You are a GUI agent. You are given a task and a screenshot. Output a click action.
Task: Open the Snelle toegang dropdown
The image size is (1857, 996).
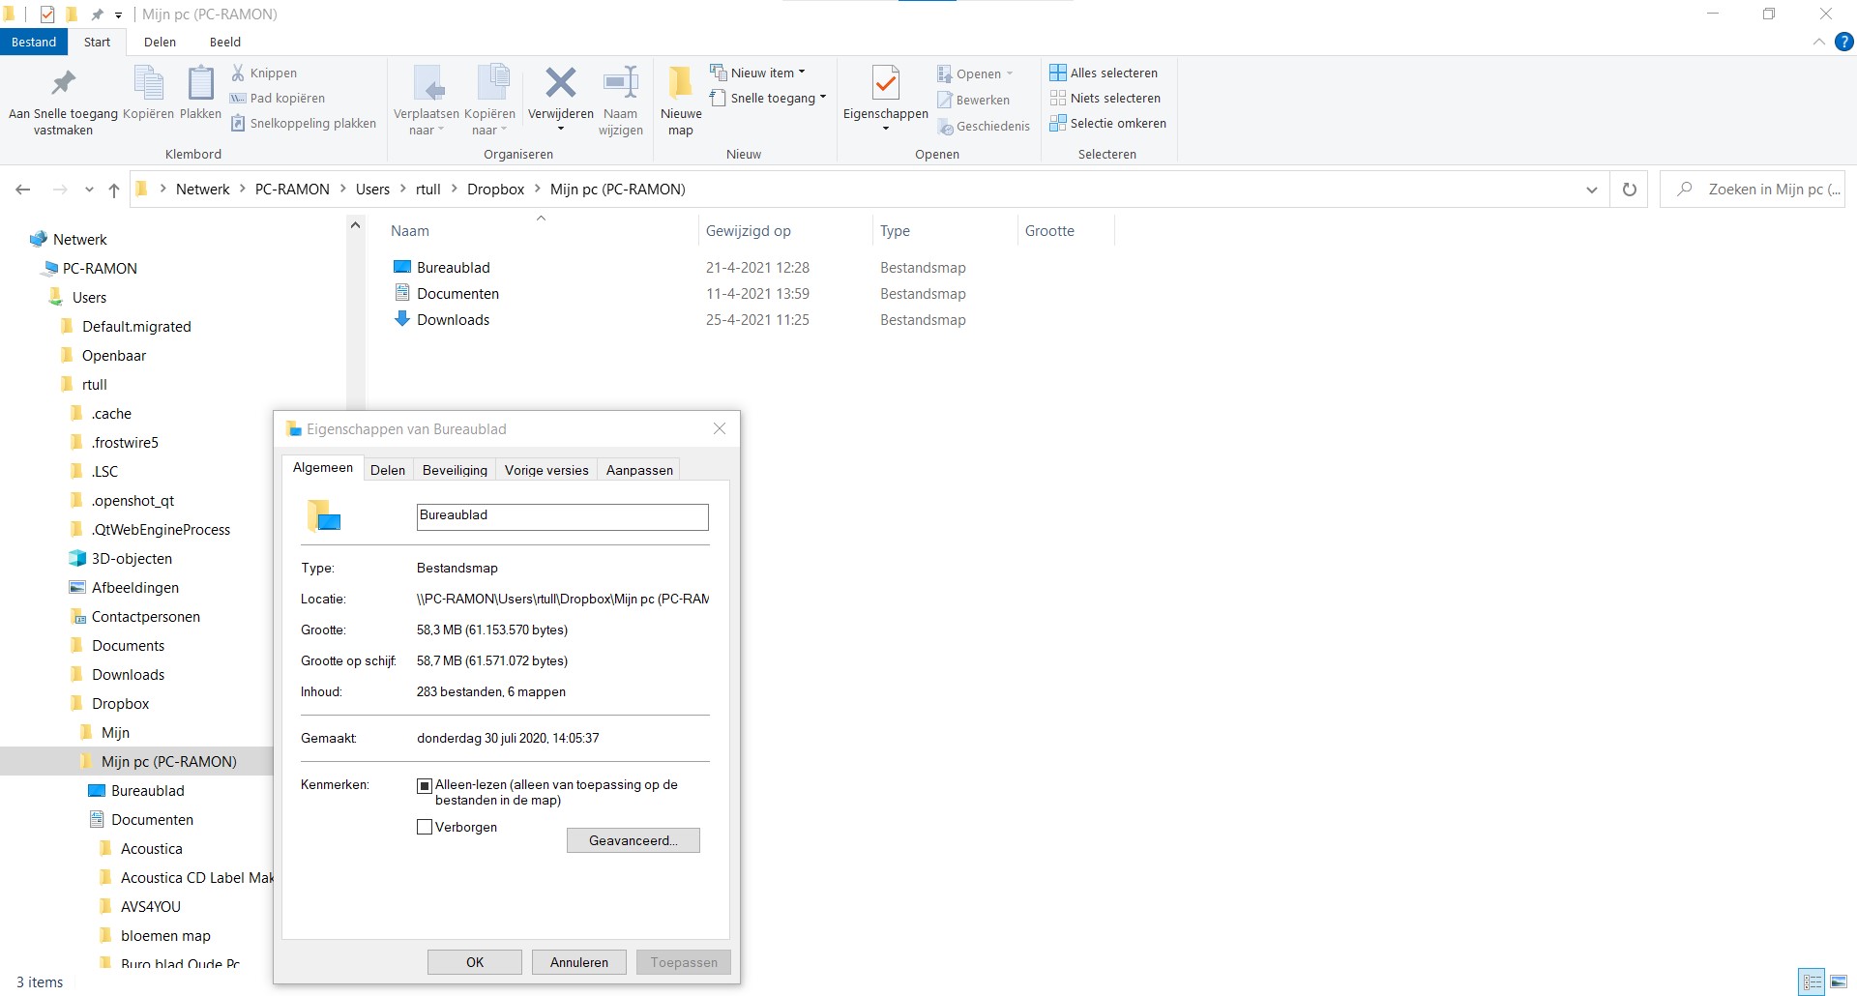tap(768, 98)
